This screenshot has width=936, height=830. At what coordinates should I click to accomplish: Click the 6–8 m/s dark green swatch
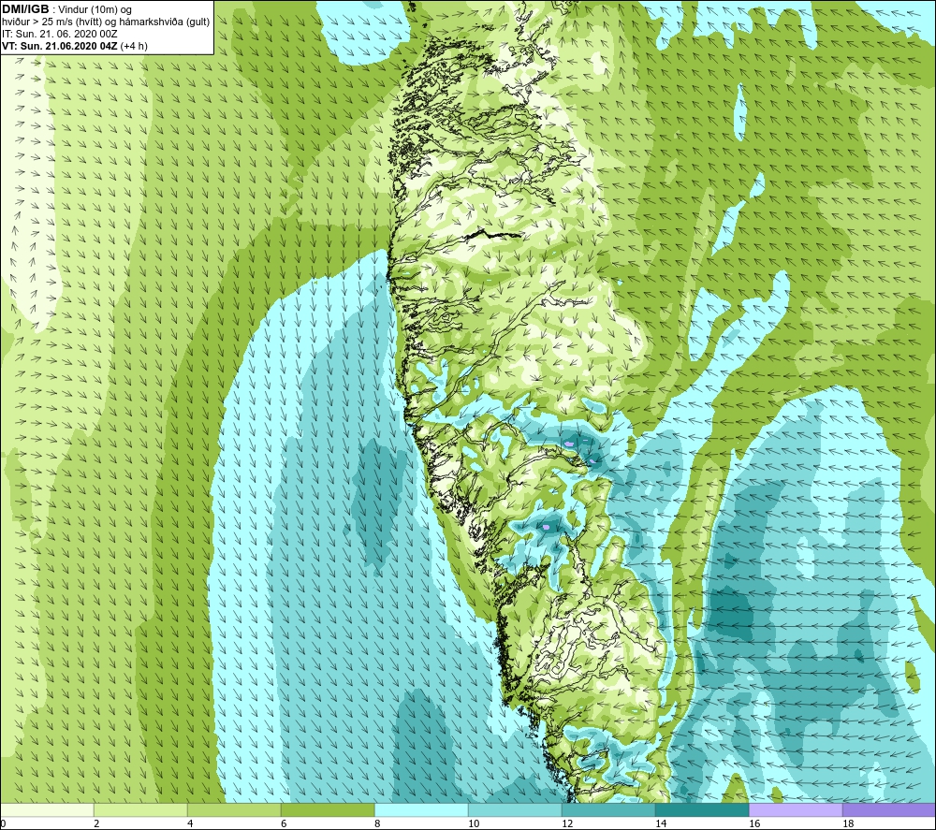[328, 809]
